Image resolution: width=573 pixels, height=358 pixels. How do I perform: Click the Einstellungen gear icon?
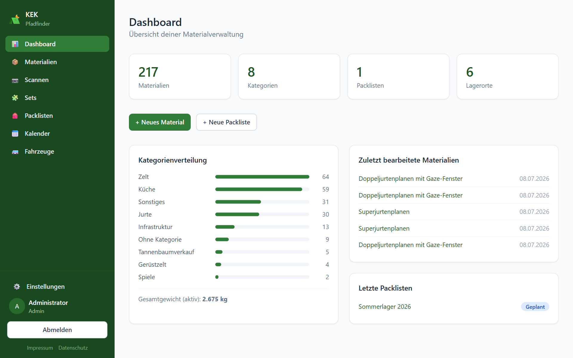pyautogui.click(x=17, y=287)
